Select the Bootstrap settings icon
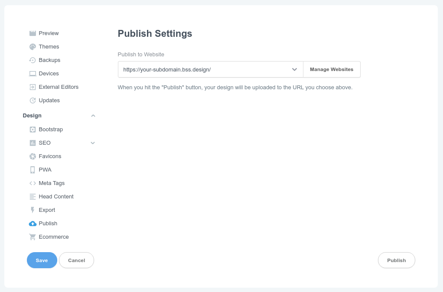This screenshot has height=292, width=443. (x=33, y=129)
